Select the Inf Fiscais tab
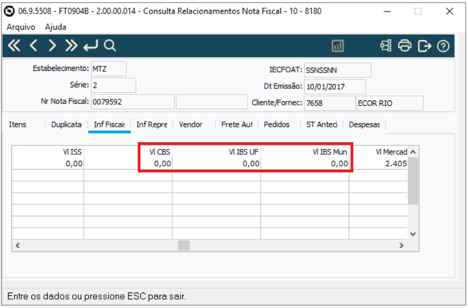Viewport: 468px width, 308px height. (x=109, y=125)
